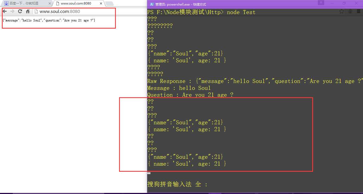Screen dimensions: 363x194
Task: Click the PowerShell window title text
Action: 181,4
